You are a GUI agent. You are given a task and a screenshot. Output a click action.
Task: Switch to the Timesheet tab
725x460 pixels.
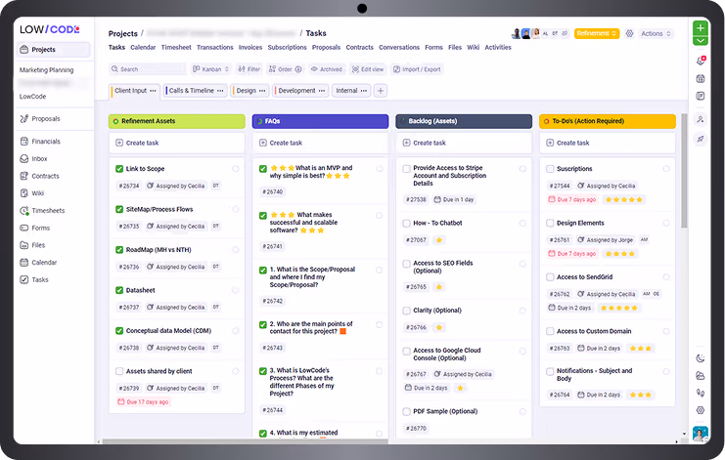176,48
